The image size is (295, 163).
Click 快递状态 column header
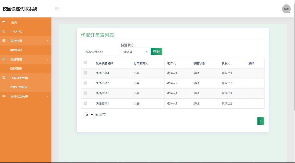coord(199,64)
